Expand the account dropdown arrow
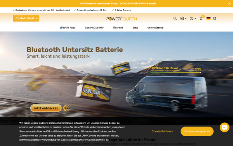Viewport: 233px width, 146px height. coord(195,18)
